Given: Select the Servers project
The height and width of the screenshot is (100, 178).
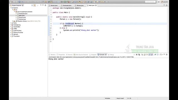Looking at the screenshot, I should coord(16,34).
